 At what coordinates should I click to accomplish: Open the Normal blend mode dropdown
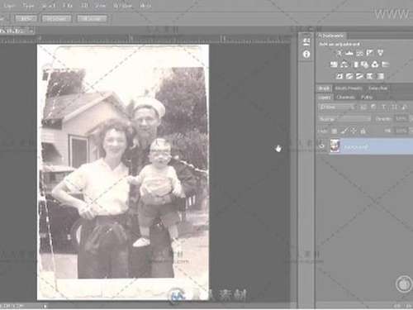(344, 119)
